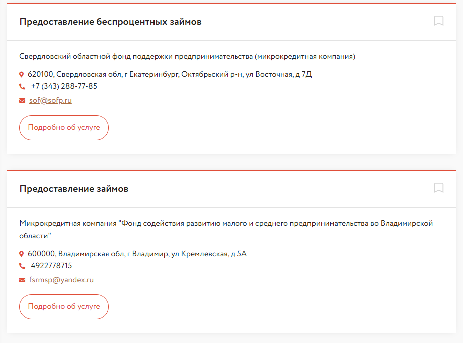Open the 'Предоставление займов' heading
The width and height of the screenshot is (463, 343).
tap(74, 189)
